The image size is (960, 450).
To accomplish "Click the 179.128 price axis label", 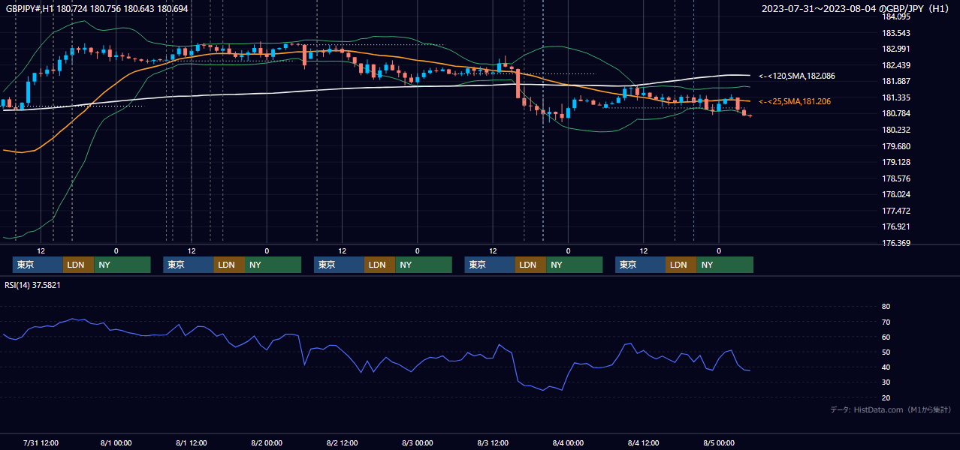I will [x=896, y=162].
